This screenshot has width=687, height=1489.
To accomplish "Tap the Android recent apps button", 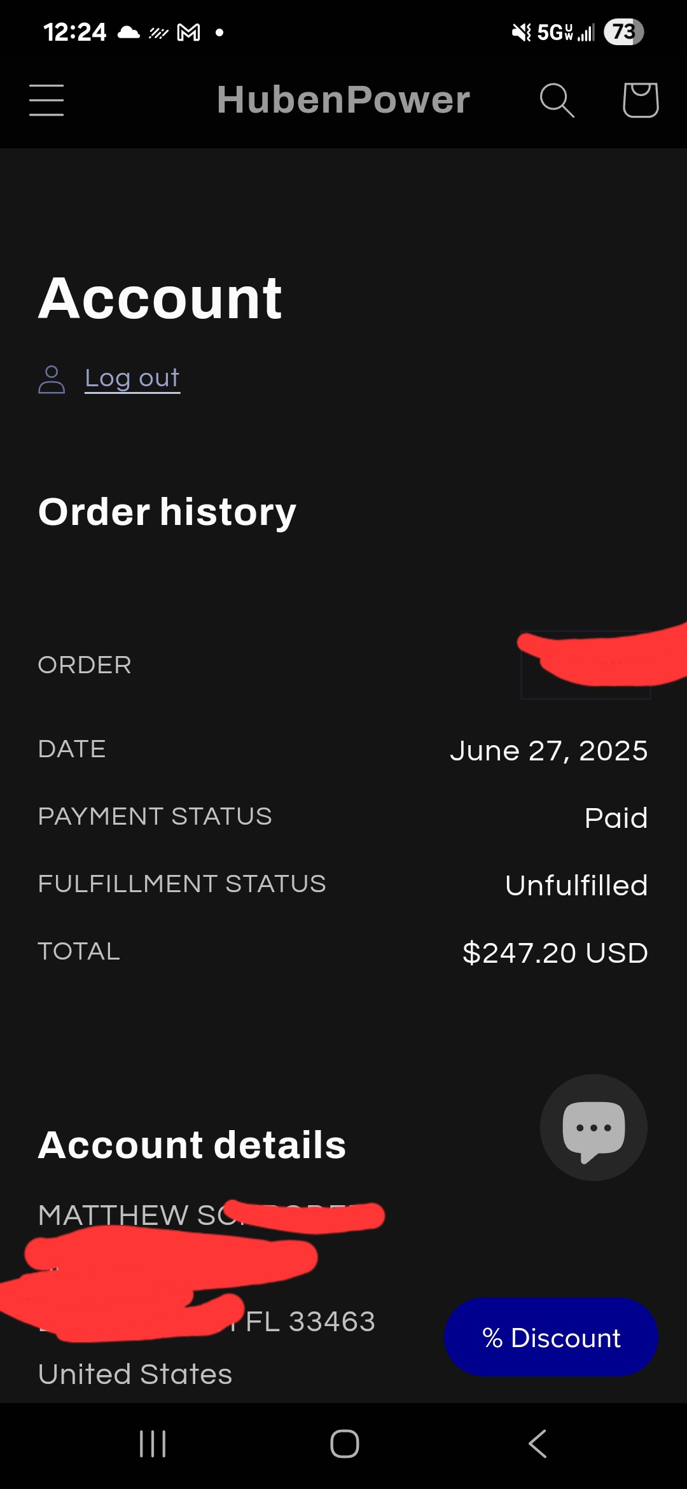I will (x=153, y=1444).
